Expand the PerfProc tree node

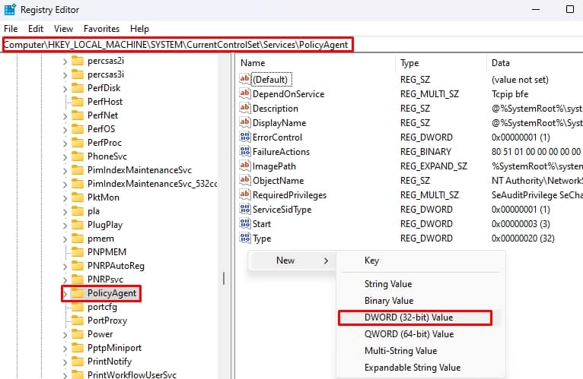click(x=65, y=144)
